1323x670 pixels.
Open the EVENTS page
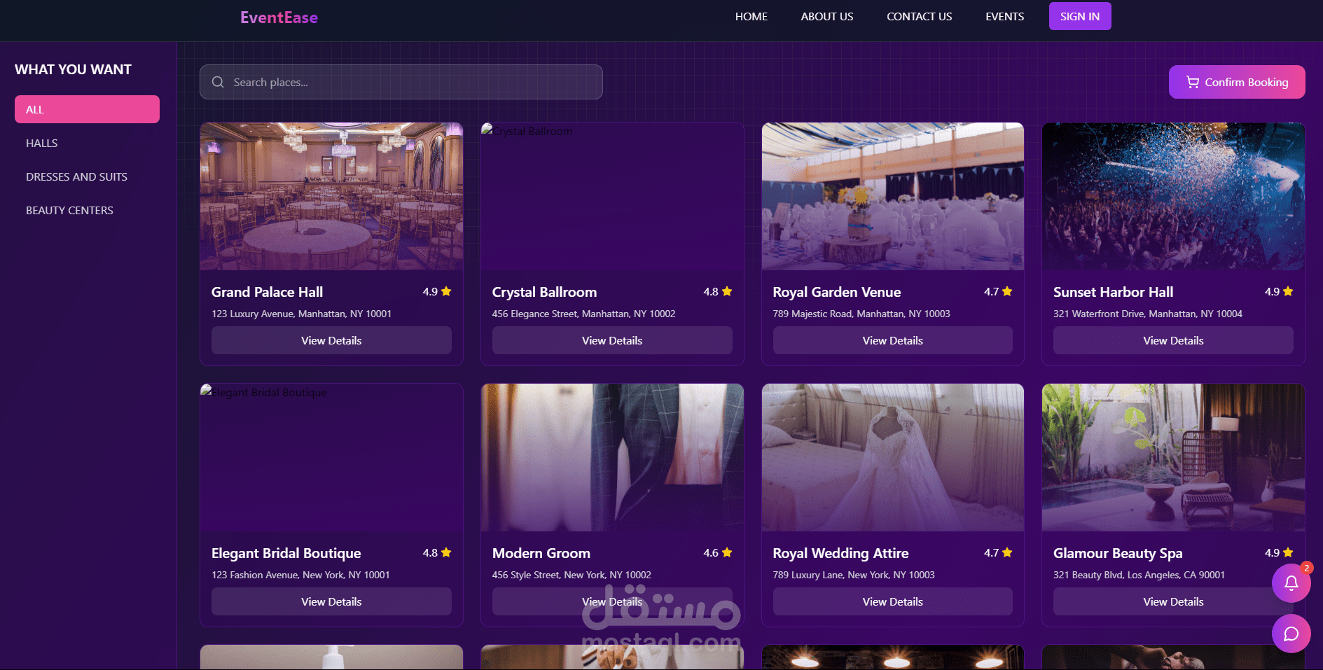(x=1004, y=16)
